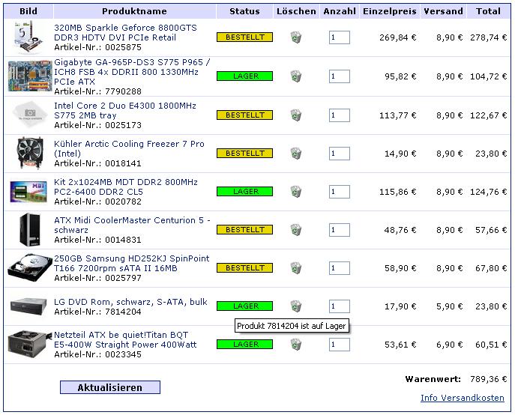This screenshot has width=515, height=415.
Task: Click BESTELLT status badge for Arctic Cooling Freezer
Action: (x=244, y=154)
